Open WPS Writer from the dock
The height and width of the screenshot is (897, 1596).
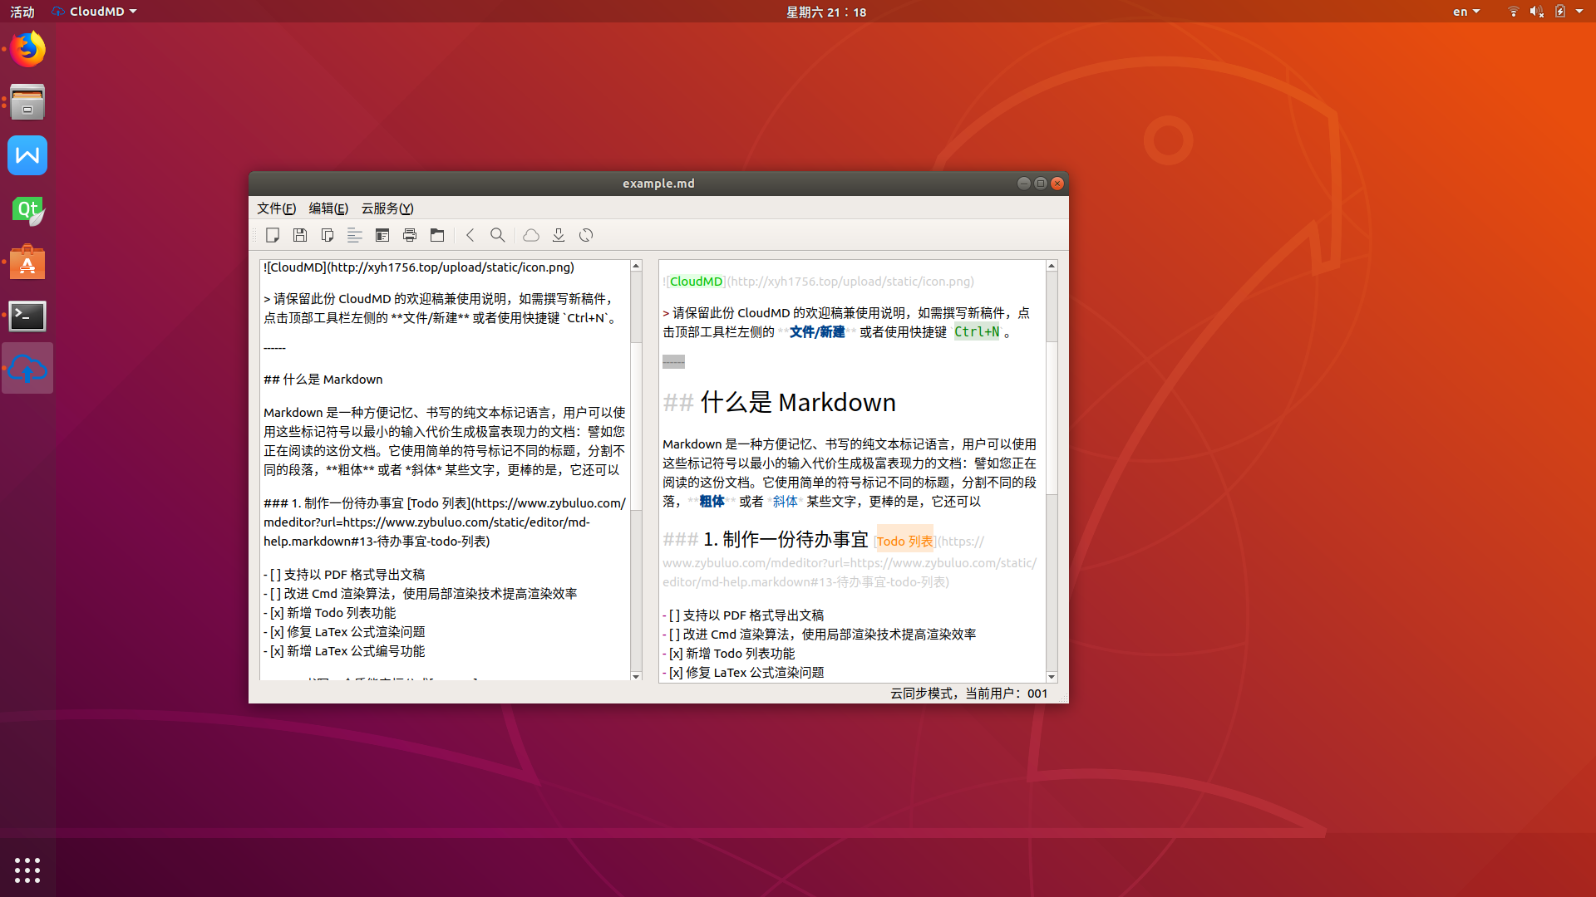pyautogui.click(x=27, y=155)
